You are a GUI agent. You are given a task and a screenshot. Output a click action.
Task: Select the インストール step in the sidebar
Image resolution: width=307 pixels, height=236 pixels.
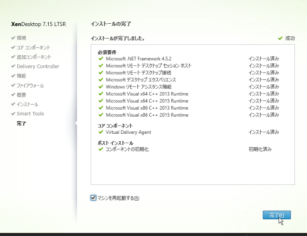point(27,104)
